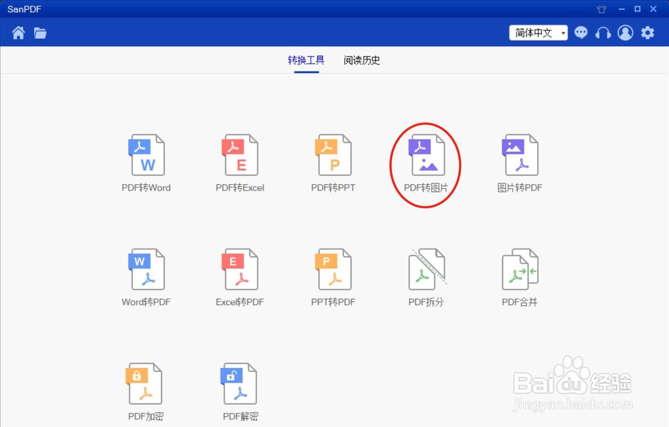Open the 图片转PDF tool
The width and height of the screenshot is (669, 427).
(520, 163)
